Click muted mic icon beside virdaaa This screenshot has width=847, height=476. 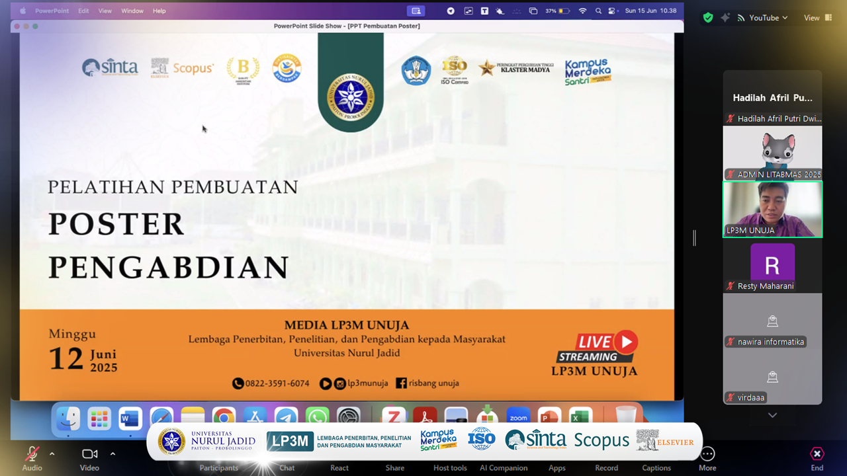(731, 398)
